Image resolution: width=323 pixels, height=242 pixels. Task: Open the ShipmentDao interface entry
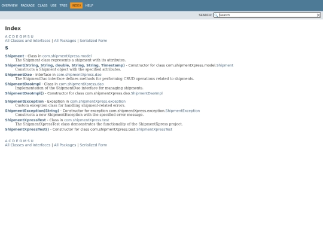tap(19, 75)
